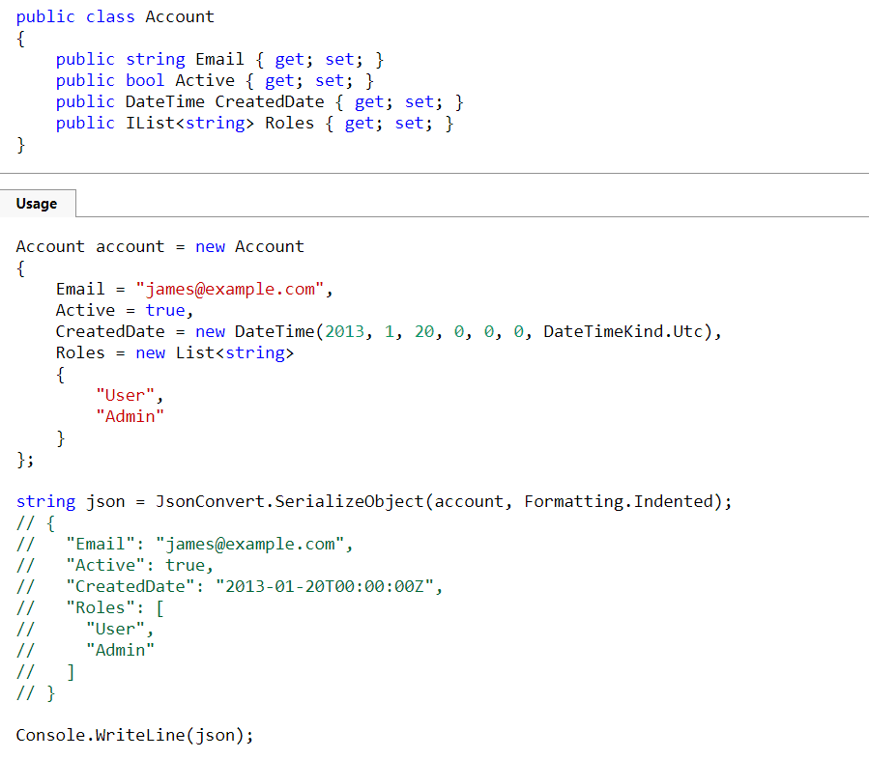Switch to the Usage tab

click(37, 204)
